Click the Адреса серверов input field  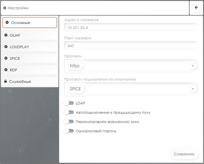tap(131, 27)
